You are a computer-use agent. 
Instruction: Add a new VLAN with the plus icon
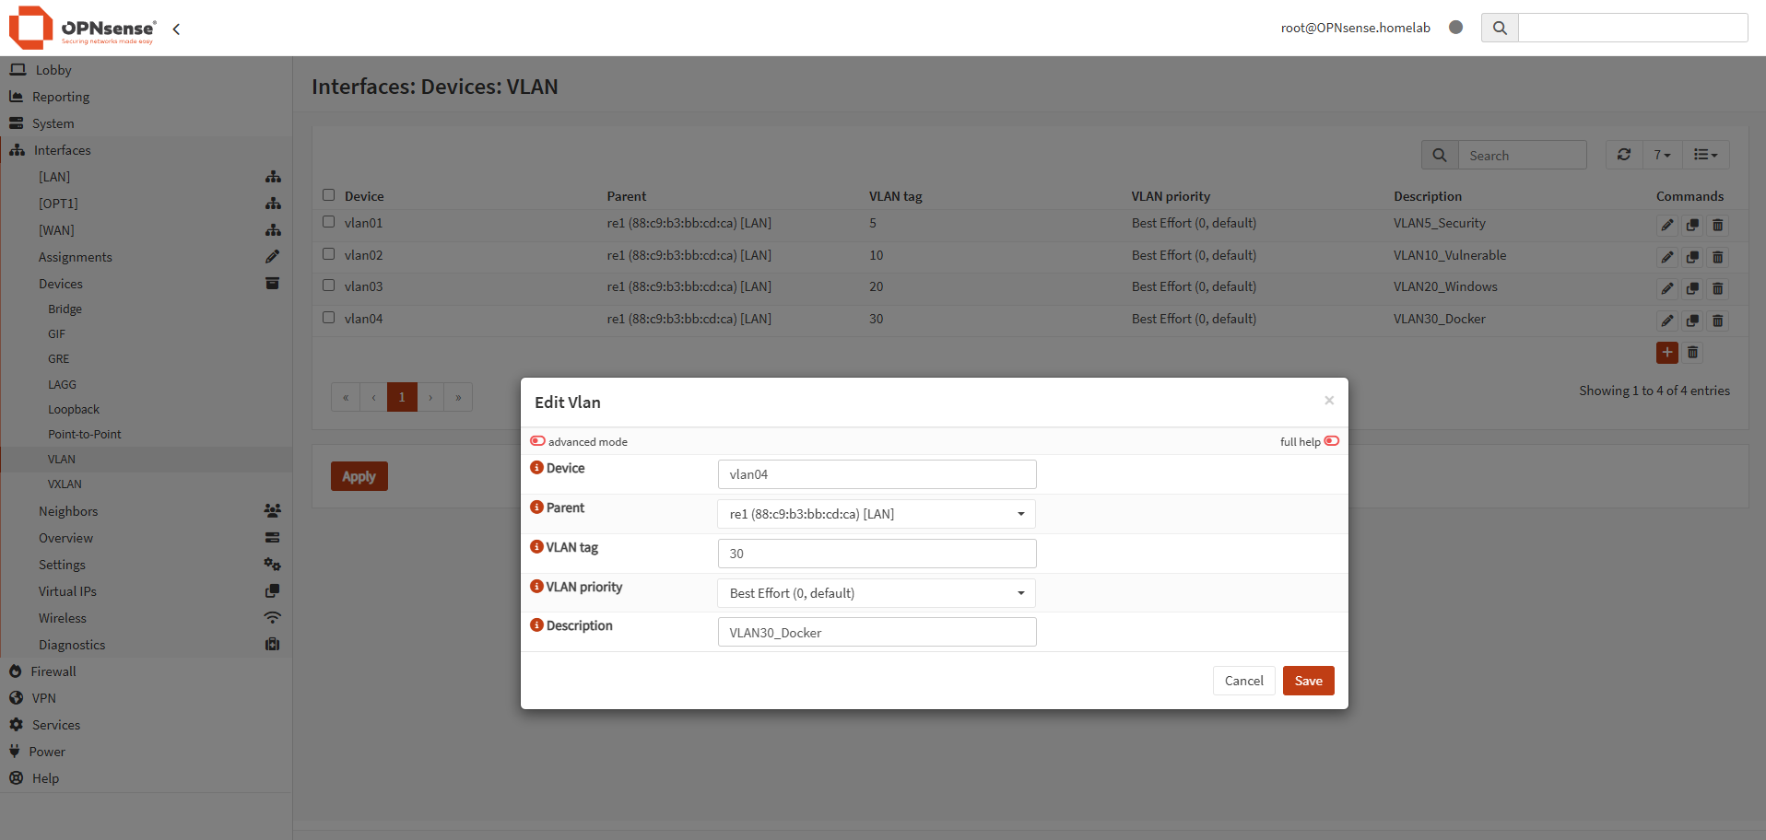pos(1666,353)
